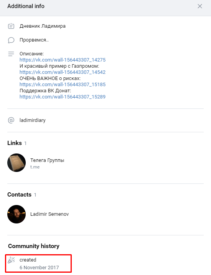The width and height of the screenshot is (211, 275).
Task: Click the description lines icon
Action: [11, 54]
